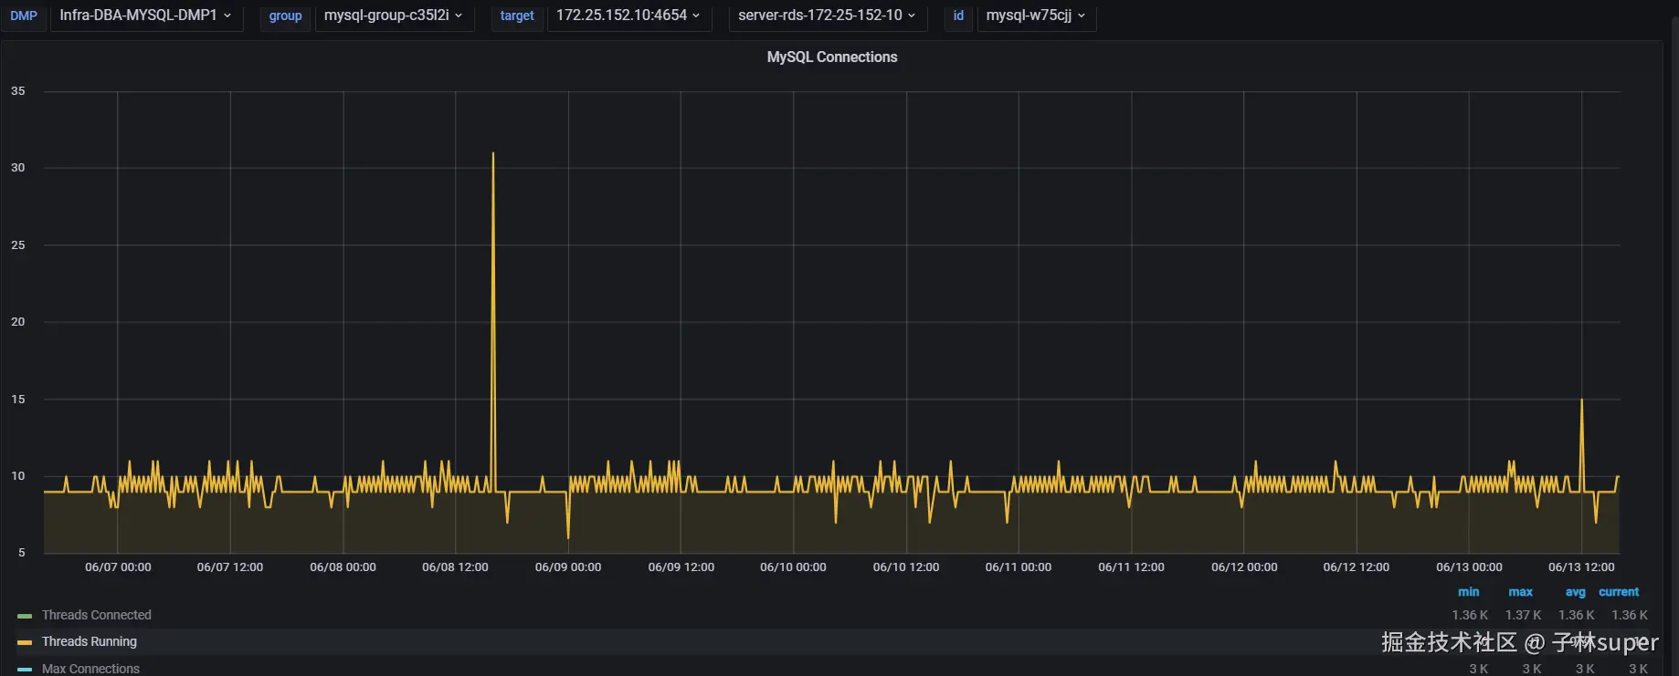
Task: Click the DMP variable label
Action: (24, 16)
